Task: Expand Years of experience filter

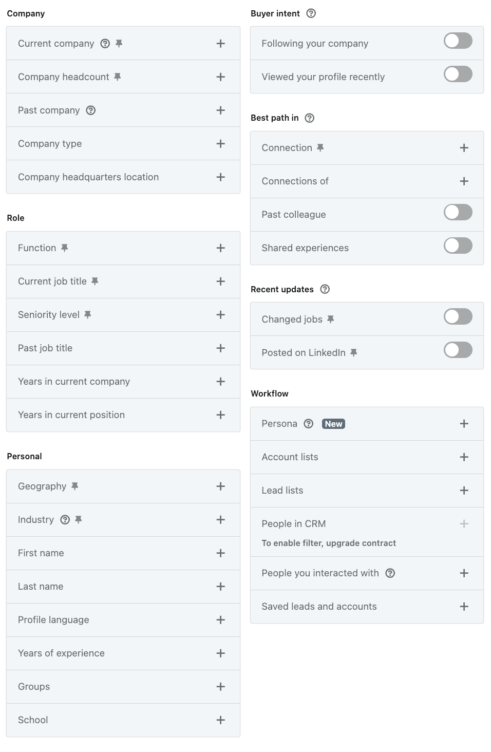Action: 221,653
